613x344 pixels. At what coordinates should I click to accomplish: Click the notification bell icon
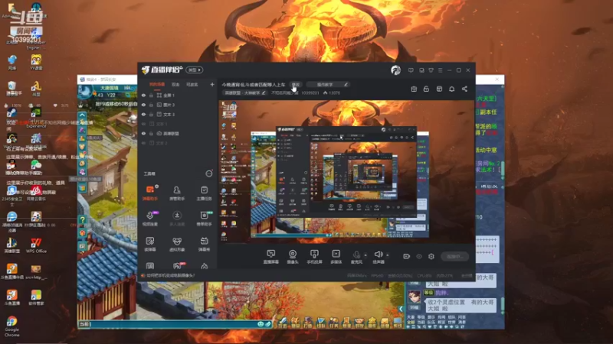pos(451,89)
